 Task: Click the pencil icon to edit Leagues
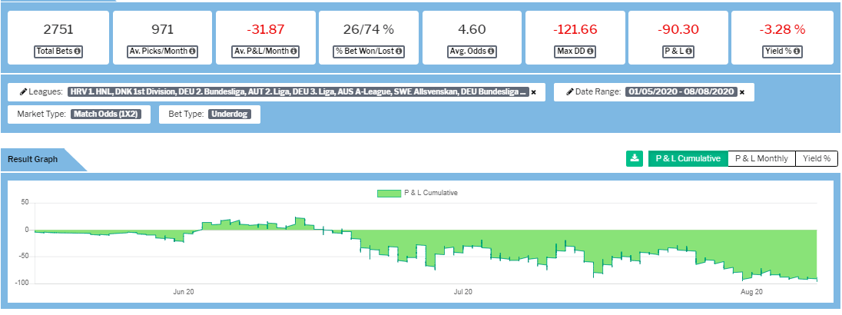pos(24,91)
